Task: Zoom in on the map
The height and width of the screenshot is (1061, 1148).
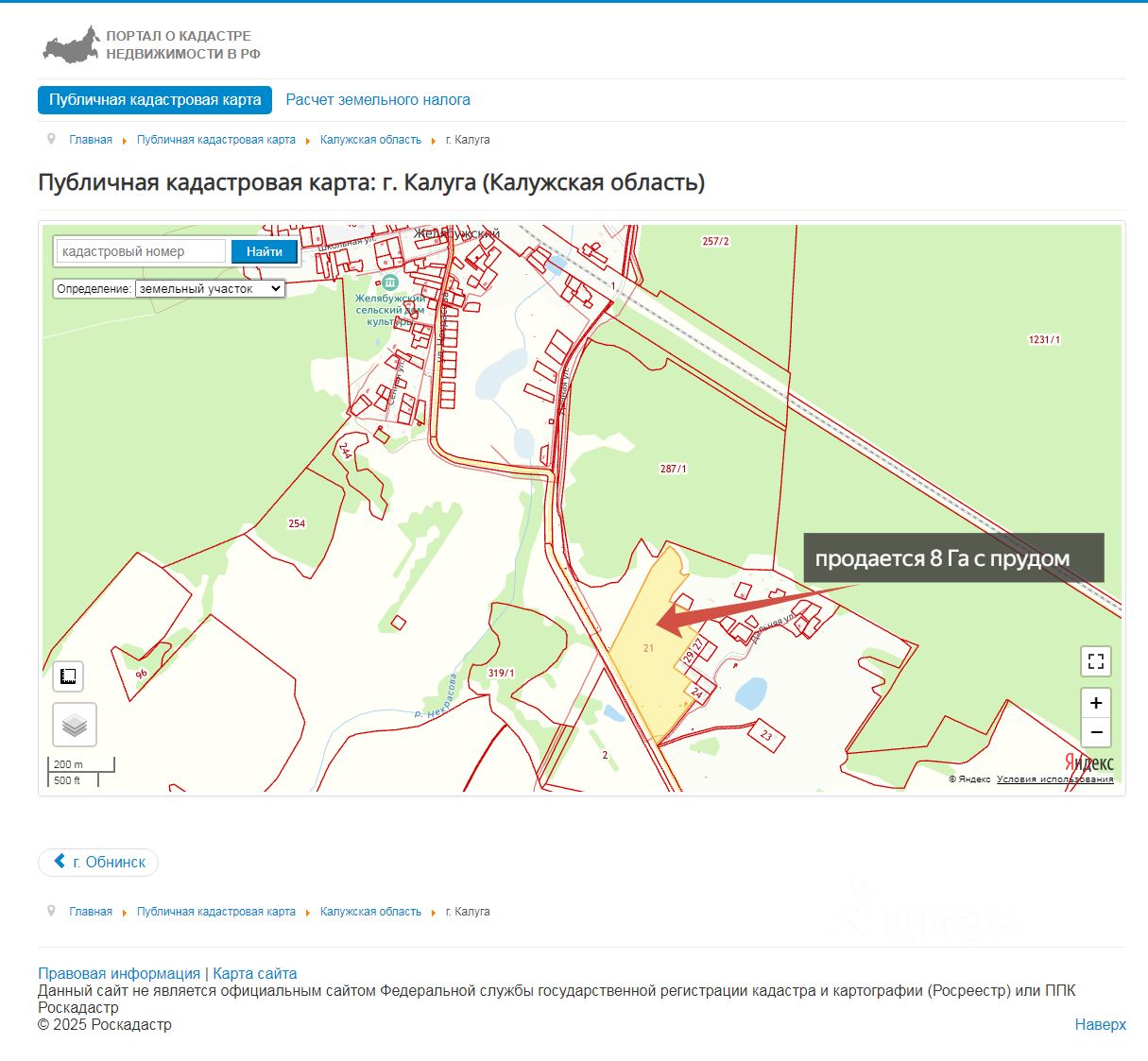Action: 1096,703
